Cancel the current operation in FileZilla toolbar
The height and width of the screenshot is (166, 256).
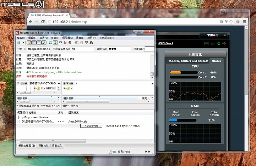click(60, 42)
